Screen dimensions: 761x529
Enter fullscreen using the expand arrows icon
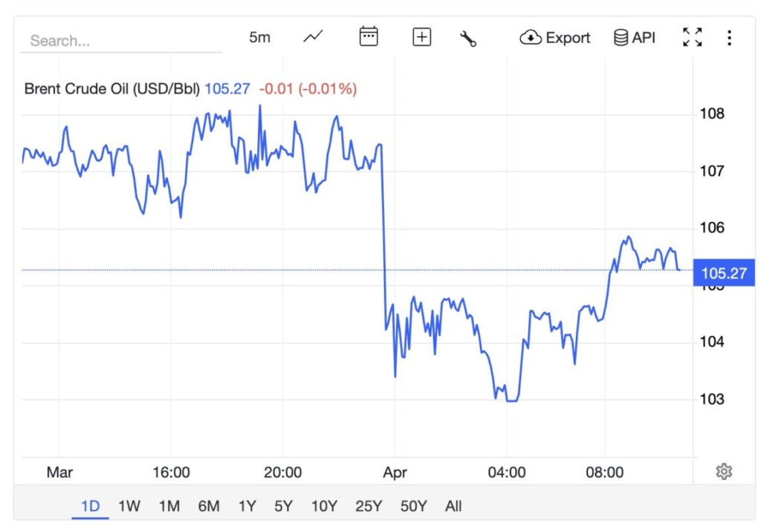(x=692, y=36)
